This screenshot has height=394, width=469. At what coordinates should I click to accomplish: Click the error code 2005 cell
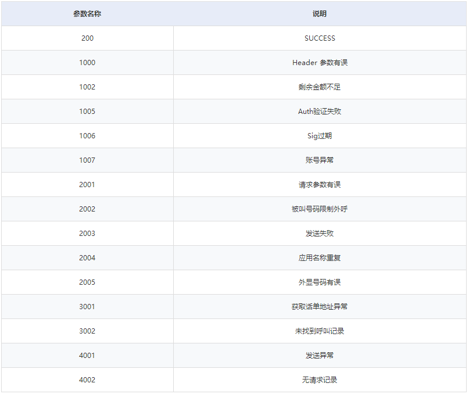tap(87, 282)
